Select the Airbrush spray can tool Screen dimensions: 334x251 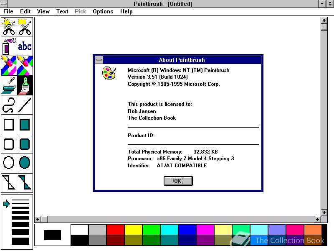9,46
